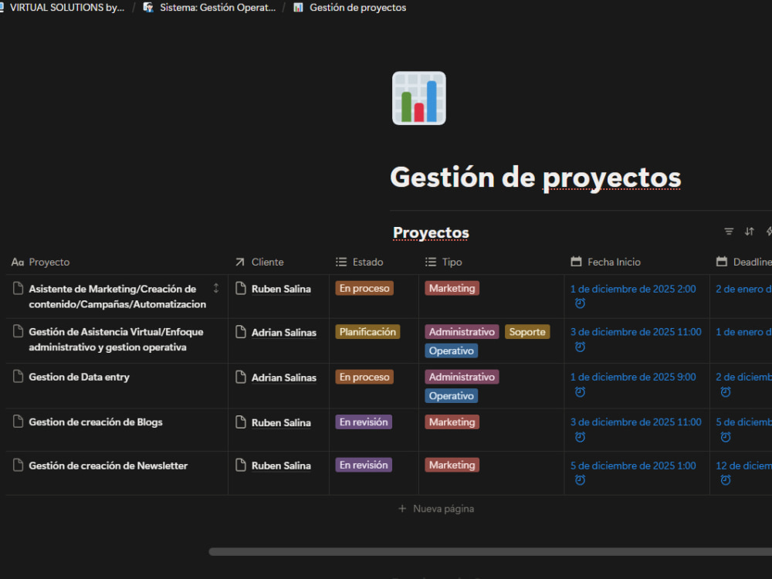
Task: Open page icon of Asistente de Marketing row
Action: point(18,288)
